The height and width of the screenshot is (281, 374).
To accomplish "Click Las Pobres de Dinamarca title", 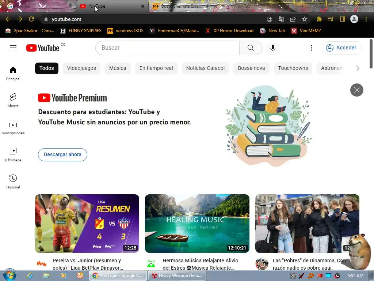I will 309,264.
